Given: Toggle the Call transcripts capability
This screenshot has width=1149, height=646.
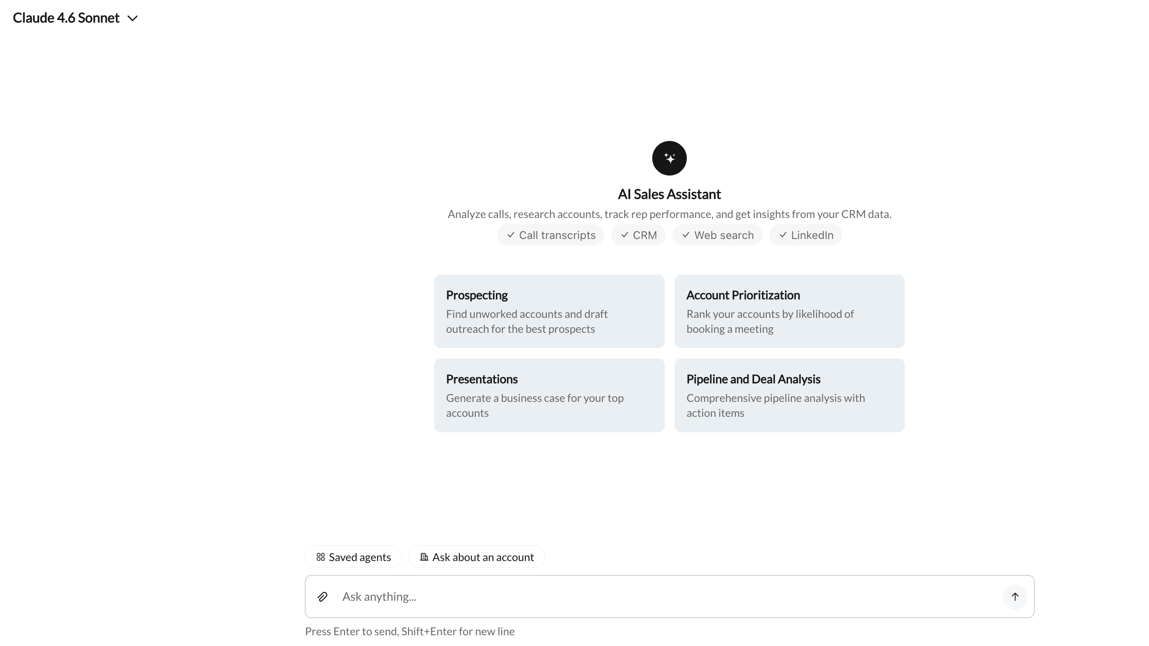Looking at the screenshot, I should coord(550,235).
